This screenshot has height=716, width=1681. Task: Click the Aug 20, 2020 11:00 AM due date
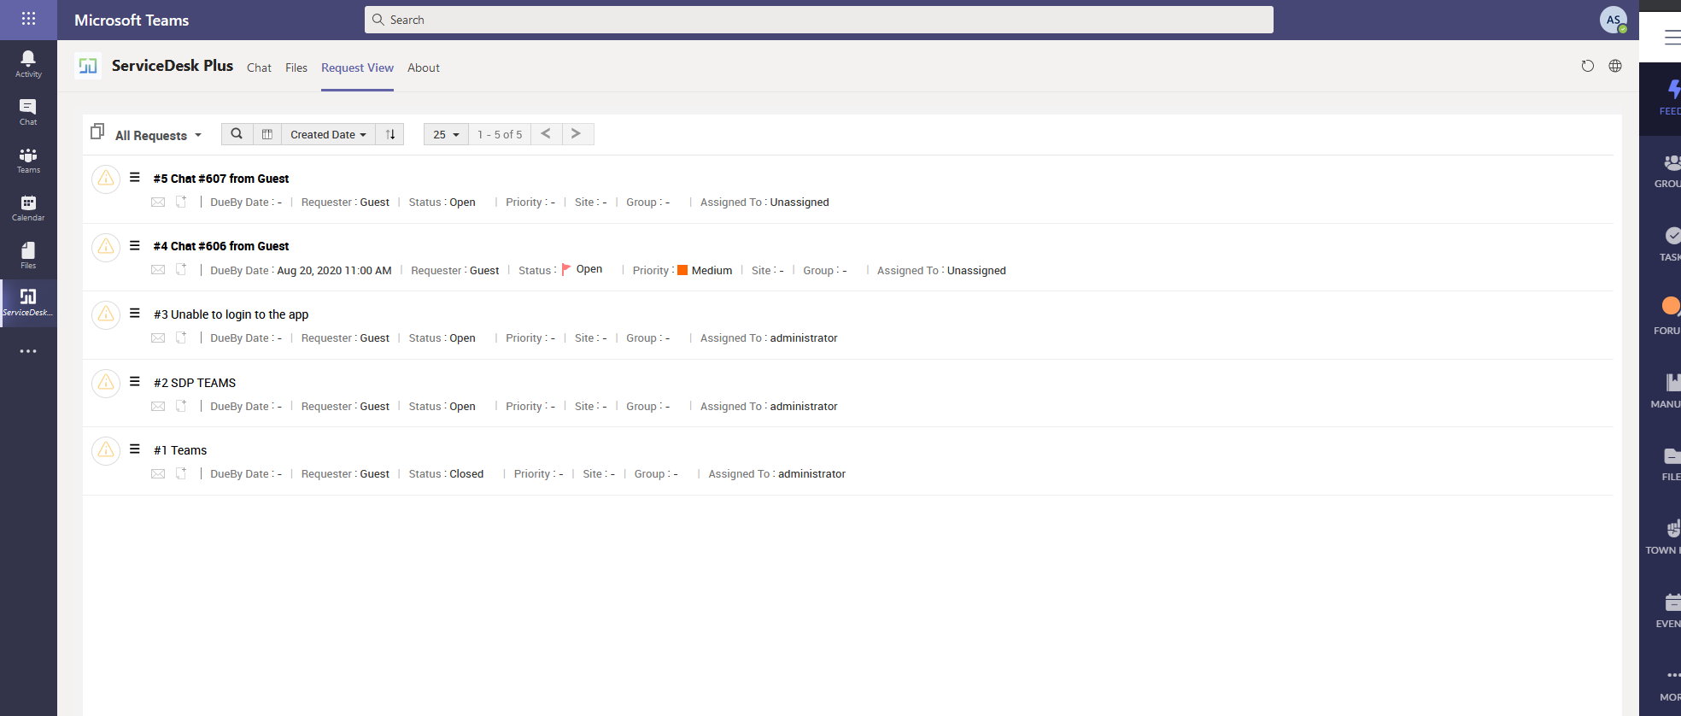point(334,270)
